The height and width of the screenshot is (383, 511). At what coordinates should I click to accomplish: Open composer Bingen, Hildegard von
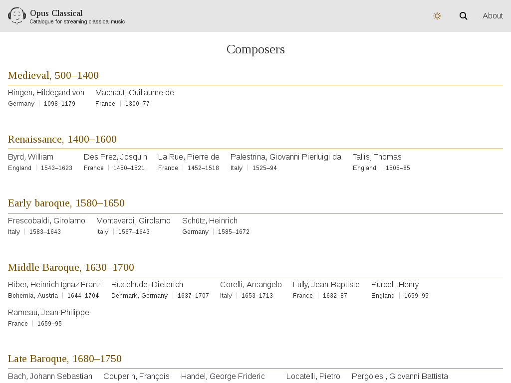click(46, 92)
